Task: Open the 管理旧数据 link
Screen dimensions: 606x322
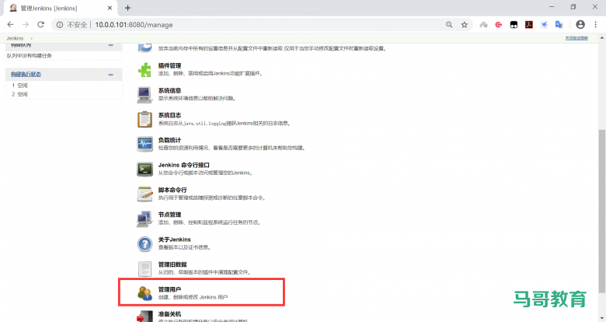Action: (172, 264)
